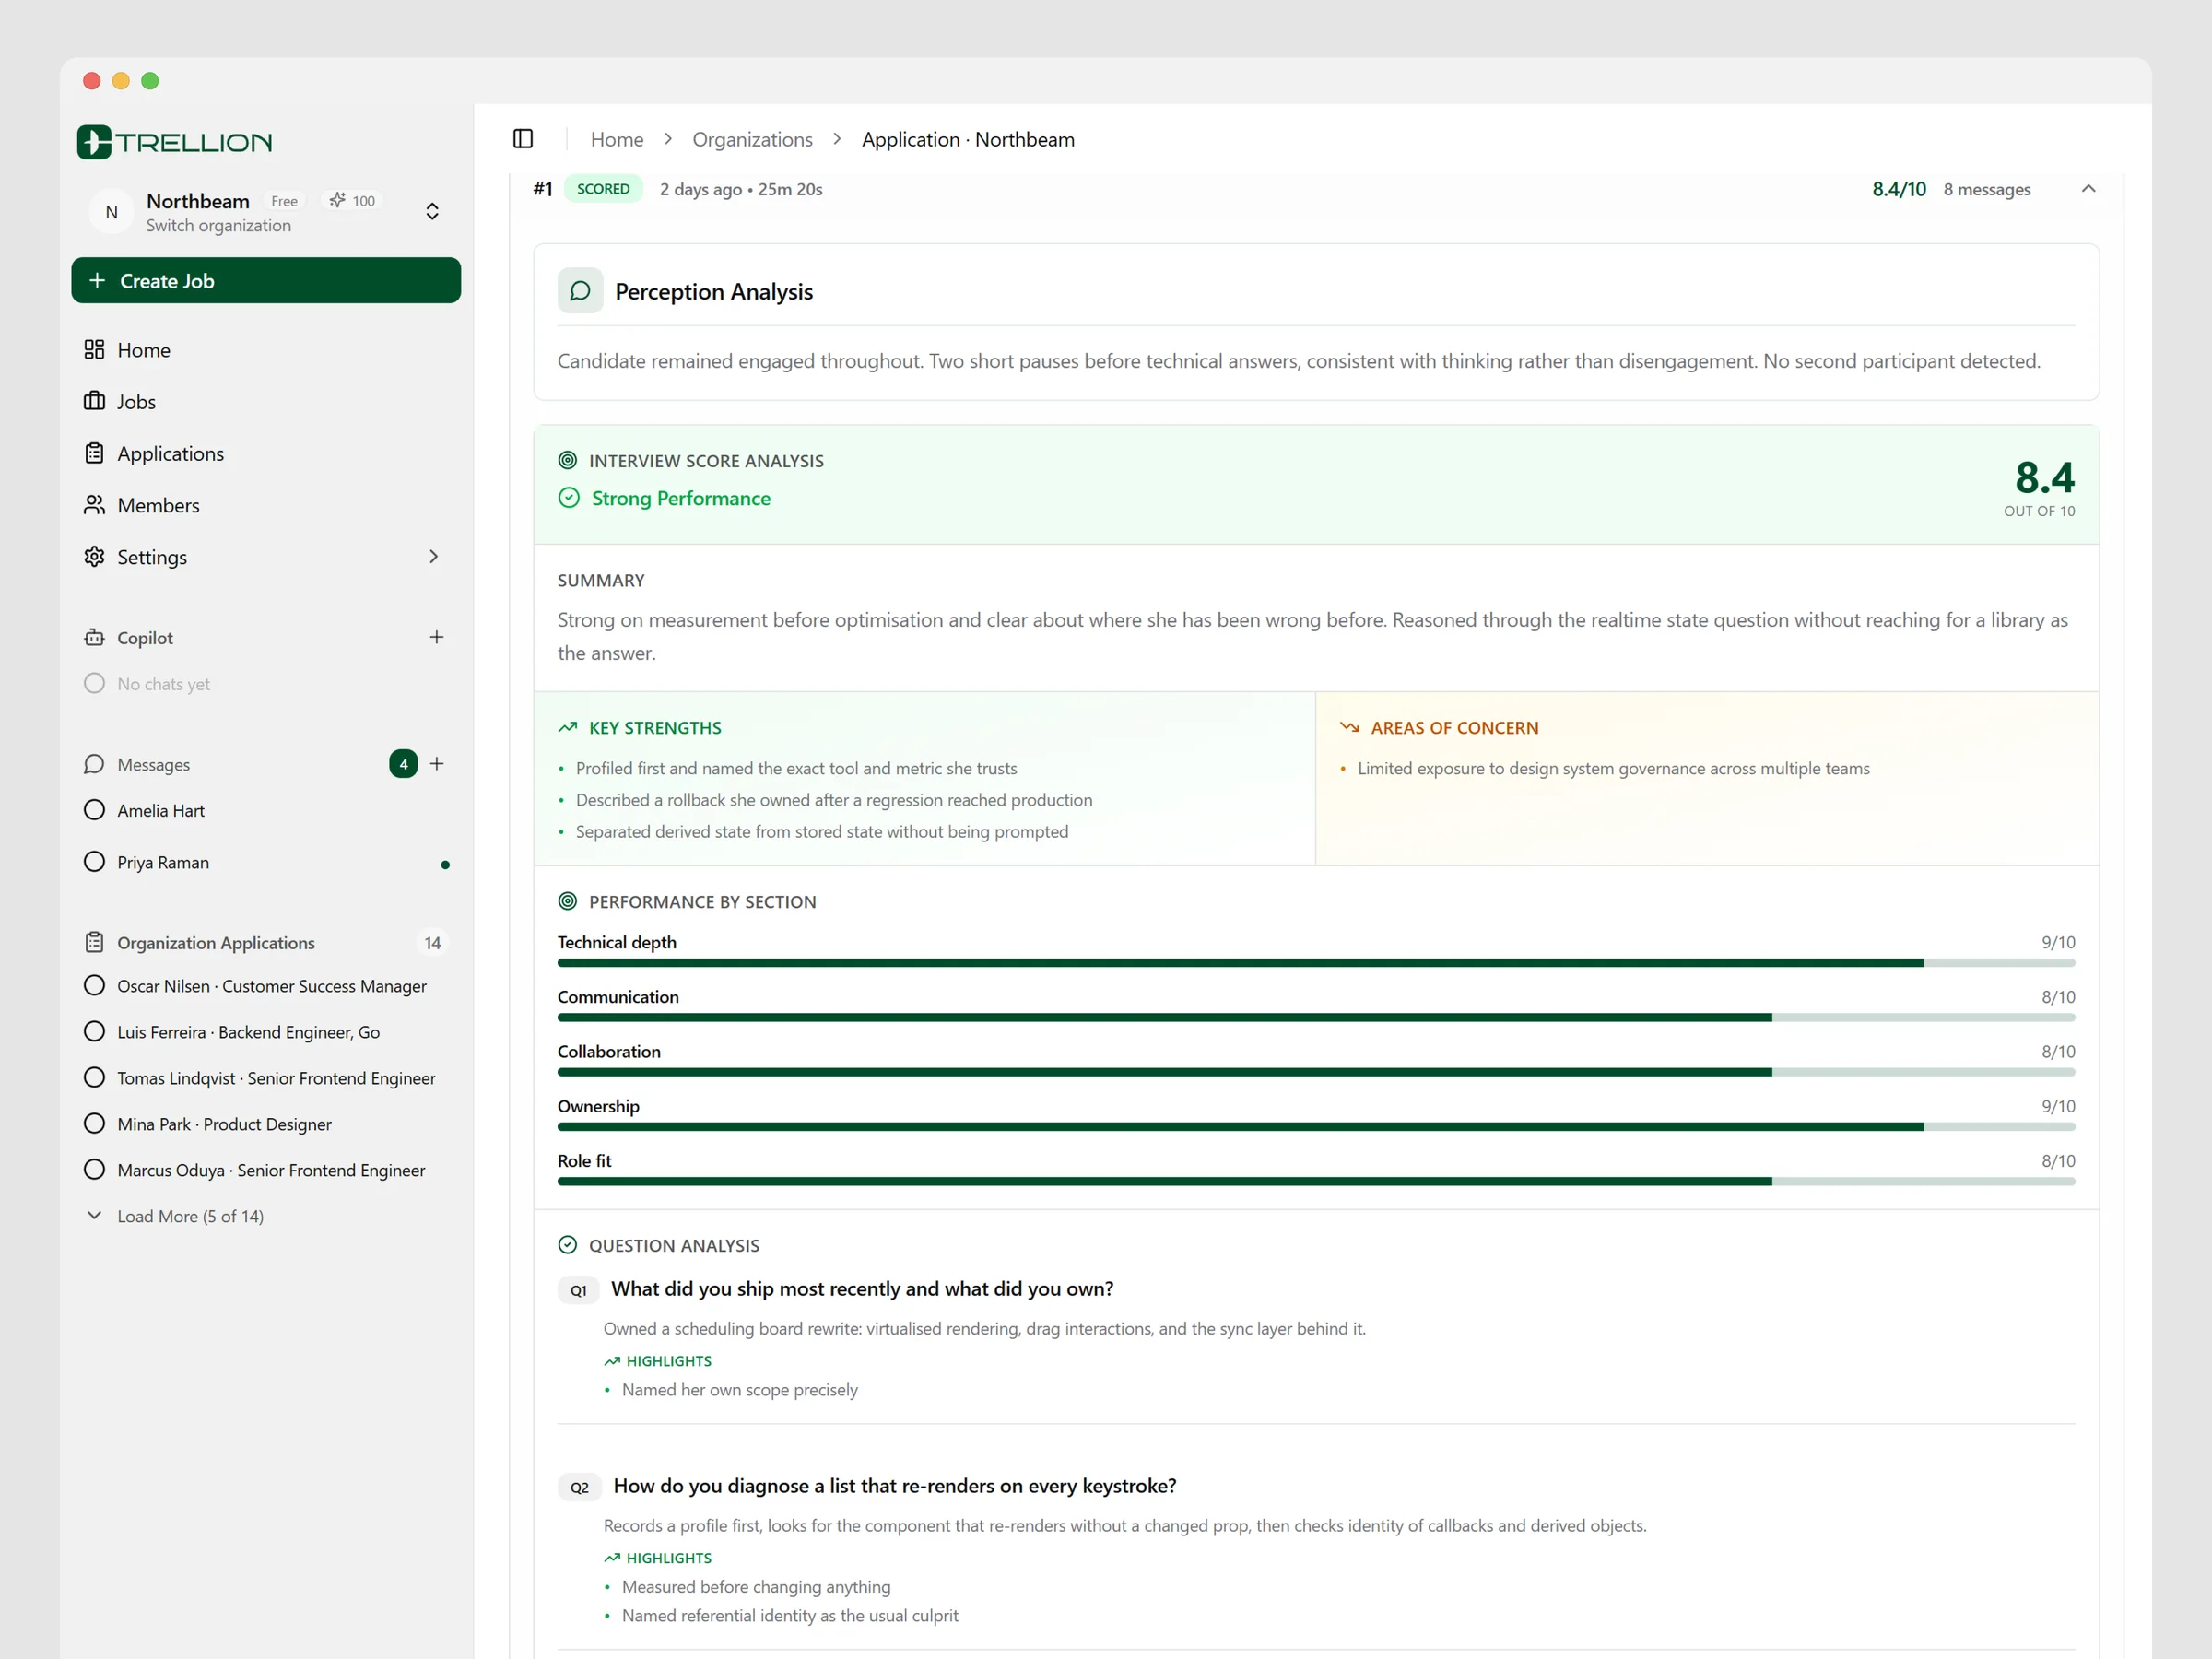Screen dimensions: 2212x1659
Task: Click the Trellion logo
Action: coord(175,142)
